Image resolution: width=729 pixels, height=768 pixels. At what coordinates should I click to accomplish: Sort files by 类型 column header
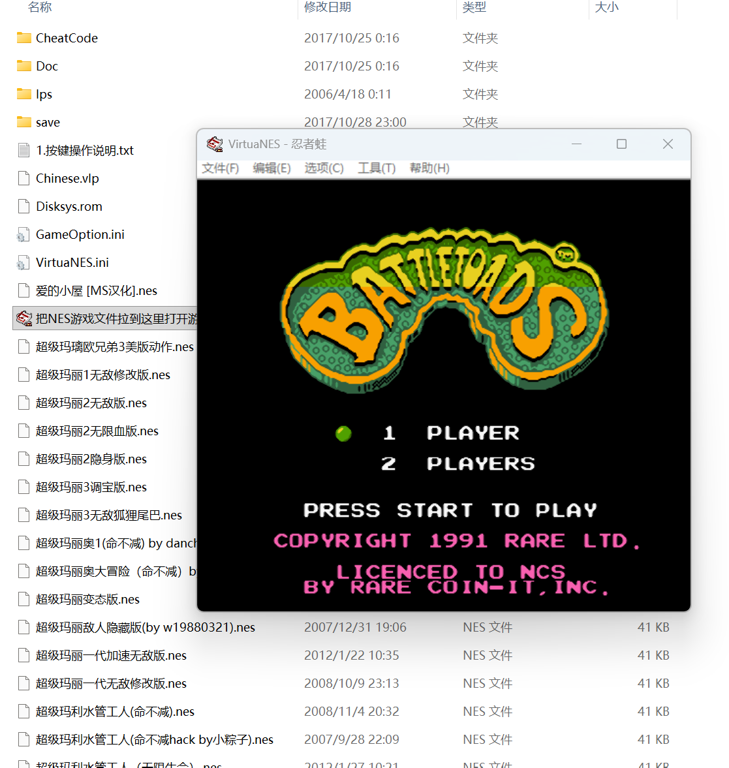[x=474, y=7]
